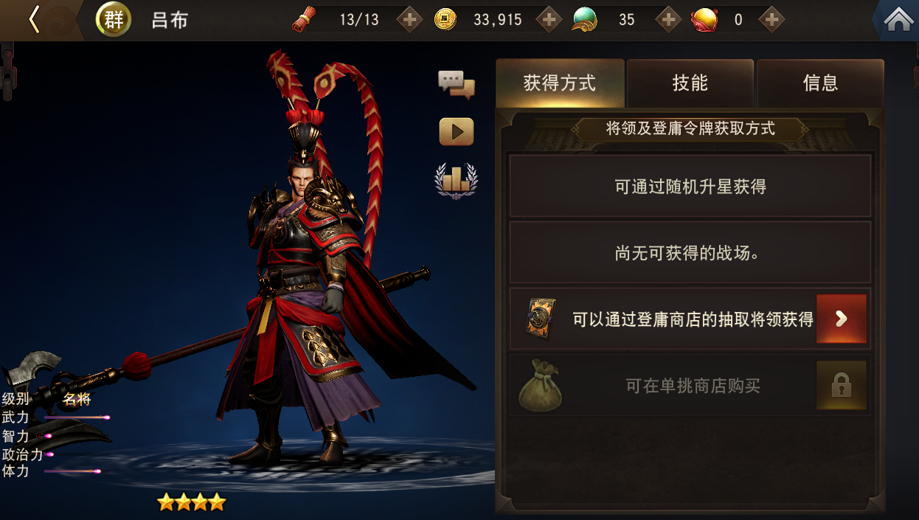Open the chat bubbles icon

pyautogui.click(x=457, y=84)
